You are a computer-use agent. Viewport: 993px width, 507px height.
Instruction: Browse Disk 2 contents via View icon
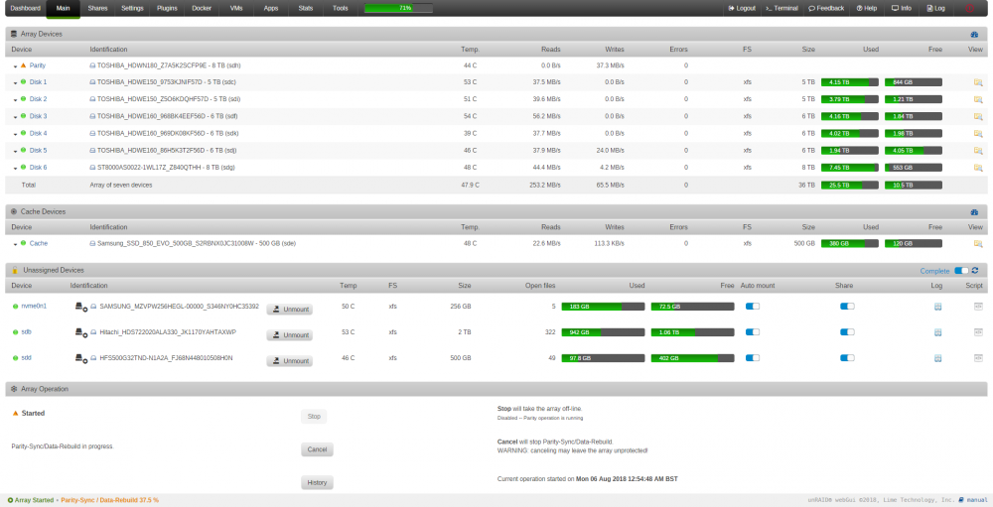click(x=978, y=99)
